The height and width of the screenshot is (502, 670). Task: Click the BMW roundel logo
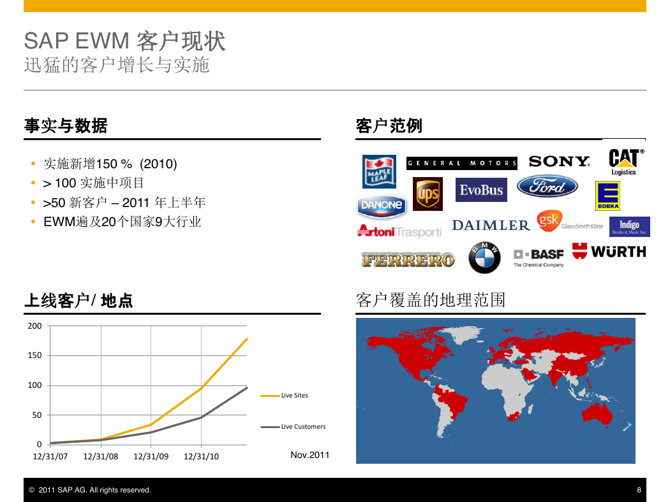484,257
